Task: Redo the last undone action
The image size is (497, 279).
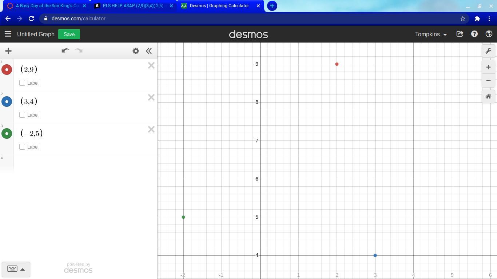Action: click(79, 51)
